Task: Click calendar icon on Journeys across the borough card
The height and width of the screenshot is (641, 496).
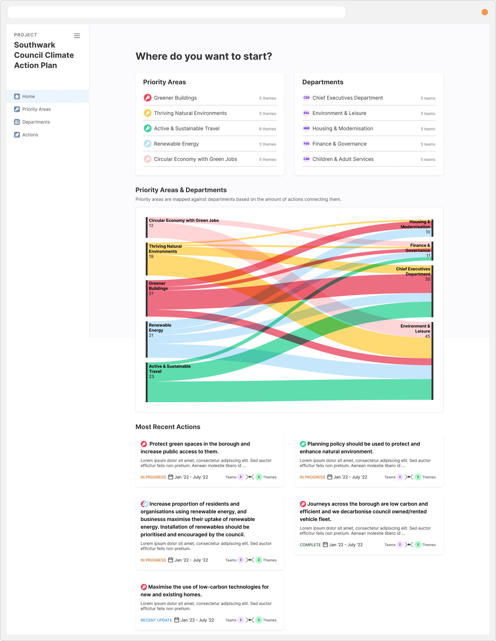Action: tap(325, 545)
